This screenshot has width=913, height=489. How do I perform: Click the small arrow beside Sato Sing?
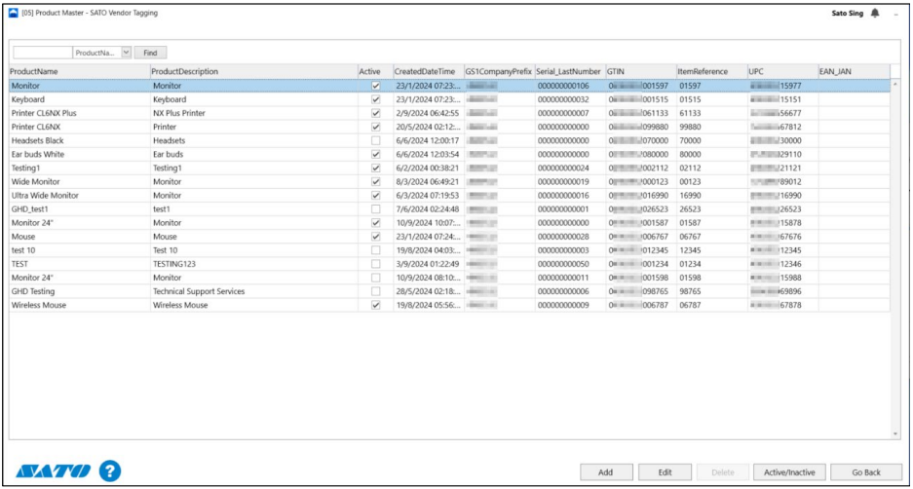pos(894,14)
